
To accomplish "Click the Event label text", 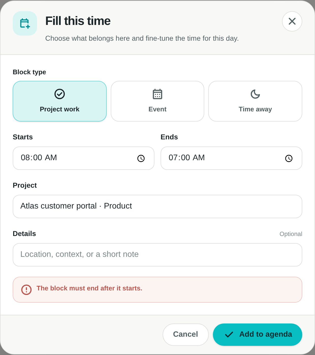I will click(157, 109).
